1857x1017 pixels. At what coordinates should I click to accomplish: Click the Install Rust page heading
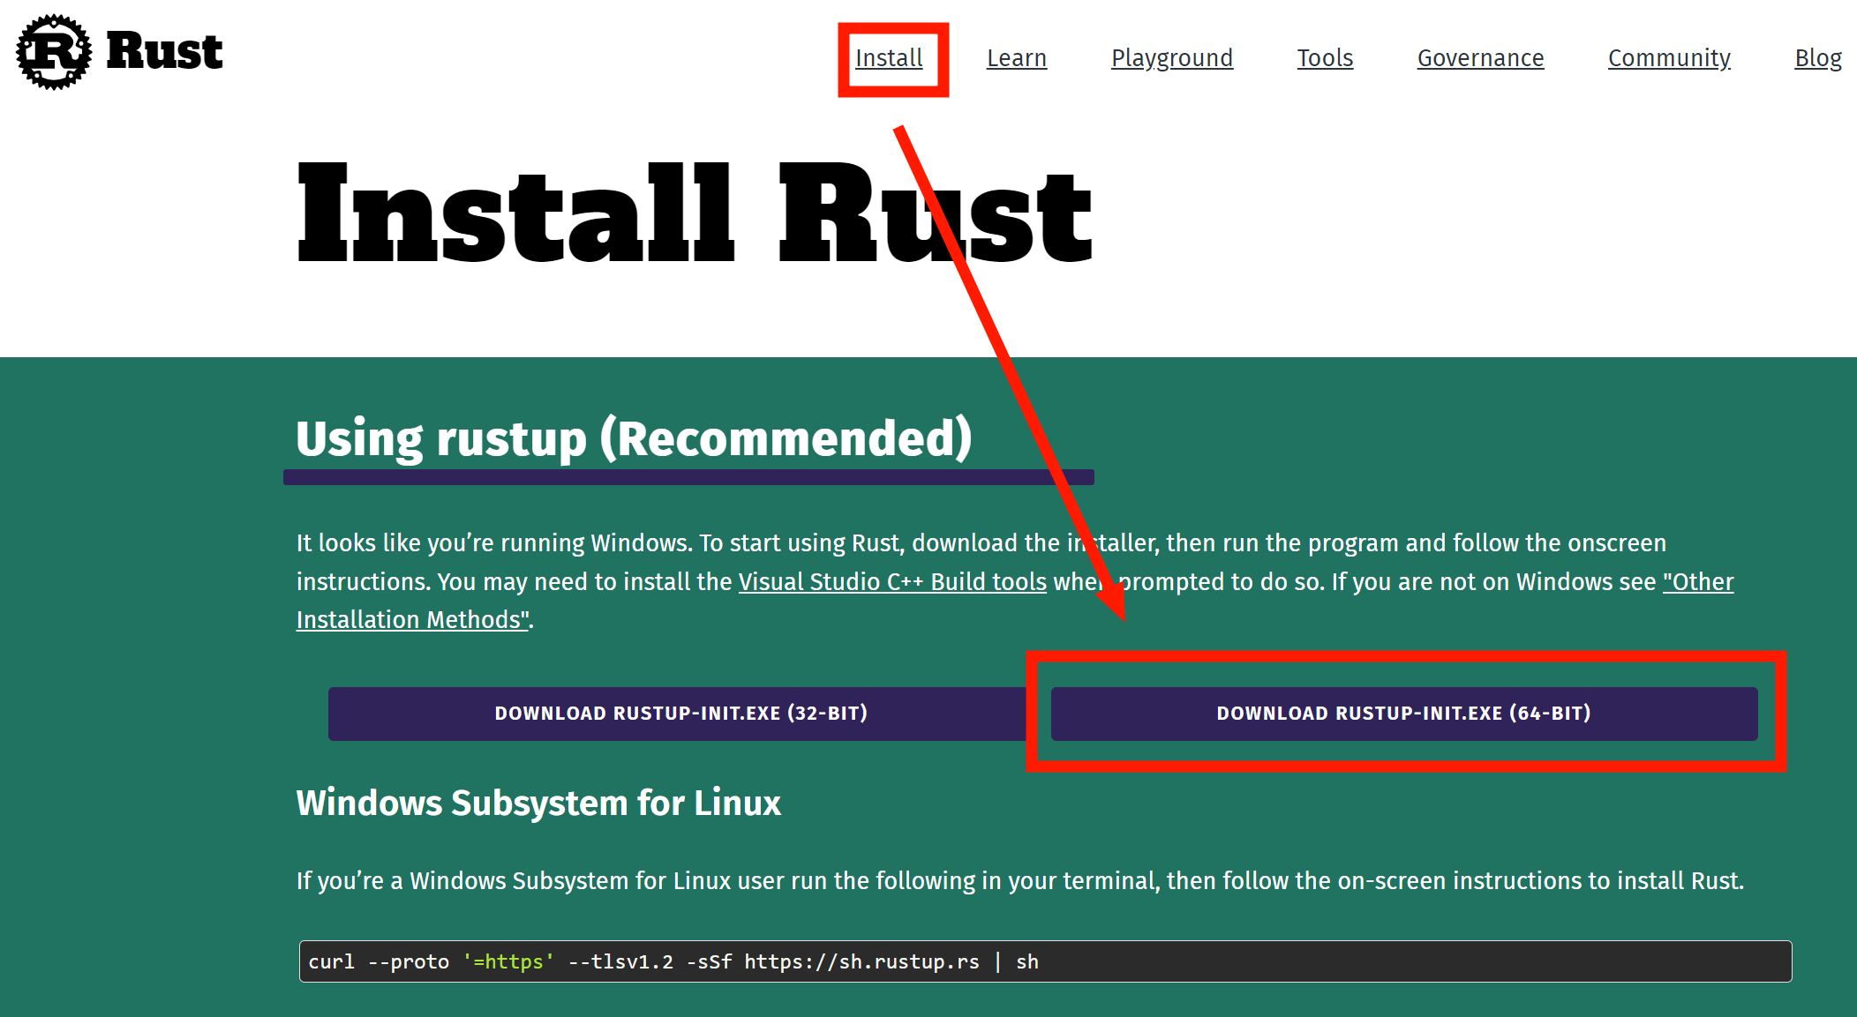tap(694, 214)
